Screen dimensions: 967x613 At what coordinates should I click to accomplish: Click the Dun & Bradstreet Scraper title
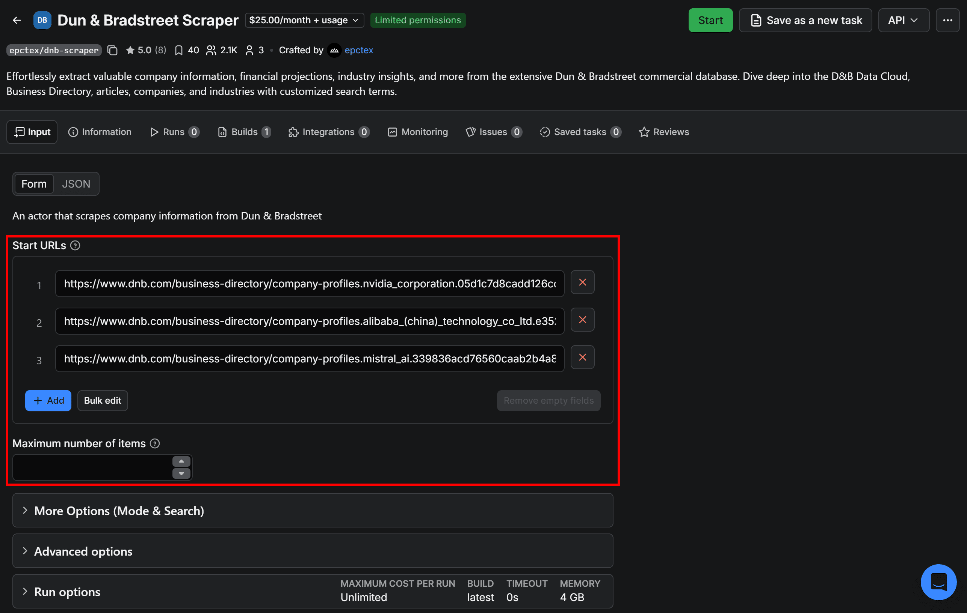tap(148, 20)
